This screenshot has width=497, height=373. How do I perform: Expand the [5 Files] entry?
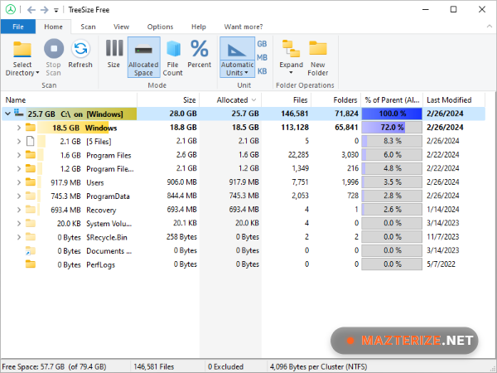pyautogui.click(x=19, y=141)
